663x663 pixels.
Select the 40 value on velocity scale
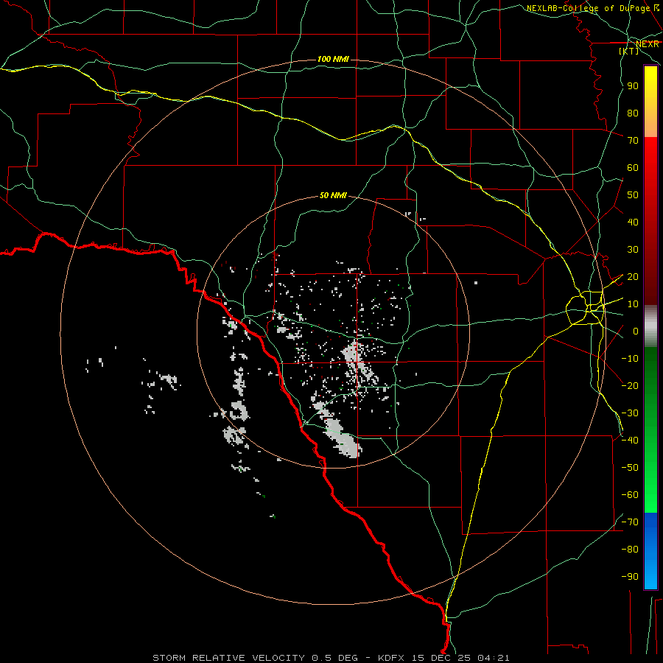(x=633, y=222)
